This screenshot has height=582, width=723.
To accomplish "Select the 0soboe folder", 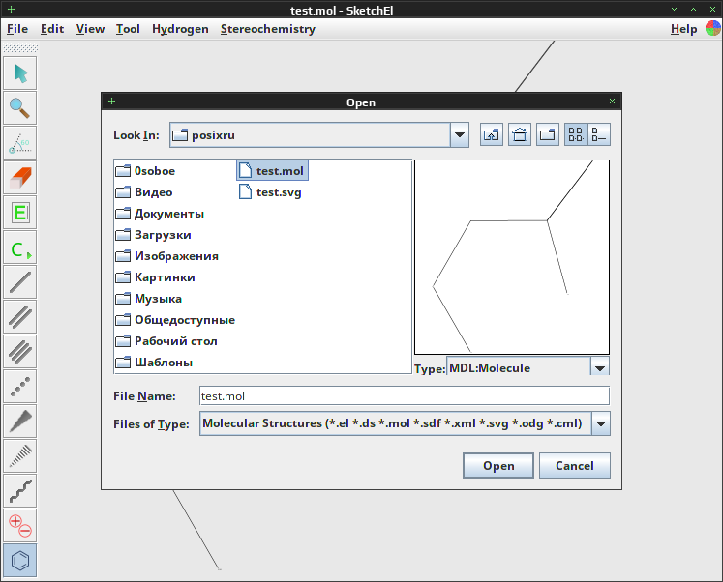I will tap(146, 171).
